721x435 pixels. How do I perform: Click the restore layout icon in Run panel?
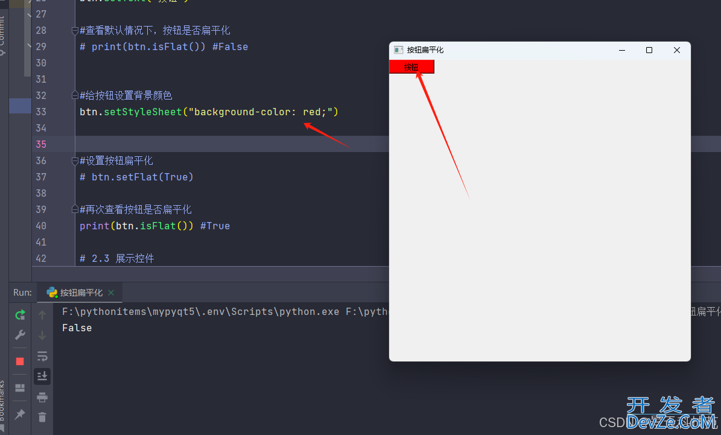click(20, 388)
